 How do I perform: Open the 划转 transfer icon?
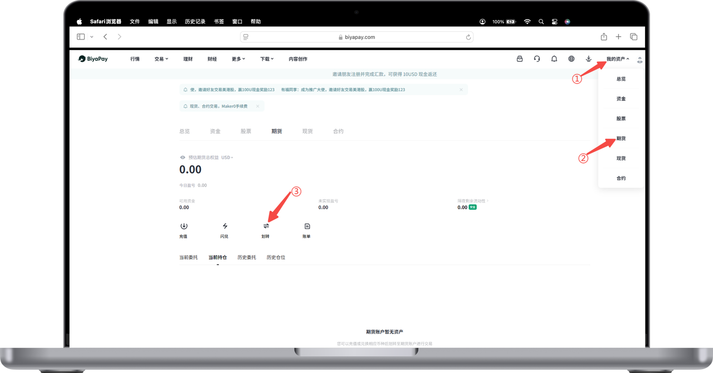266,227
